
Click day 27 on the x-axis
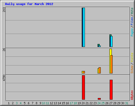pyautogui.click(x=111, y=103)
